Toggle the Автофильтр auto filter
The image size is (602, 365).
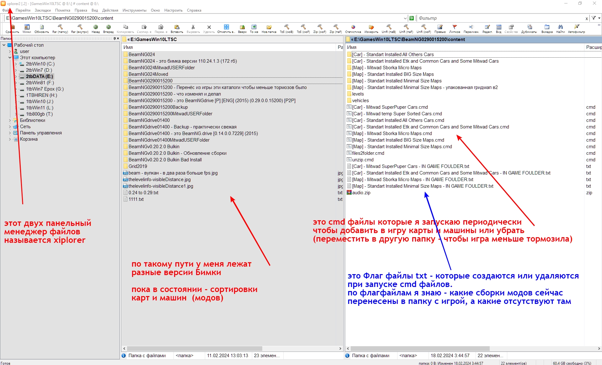(577, 29)
